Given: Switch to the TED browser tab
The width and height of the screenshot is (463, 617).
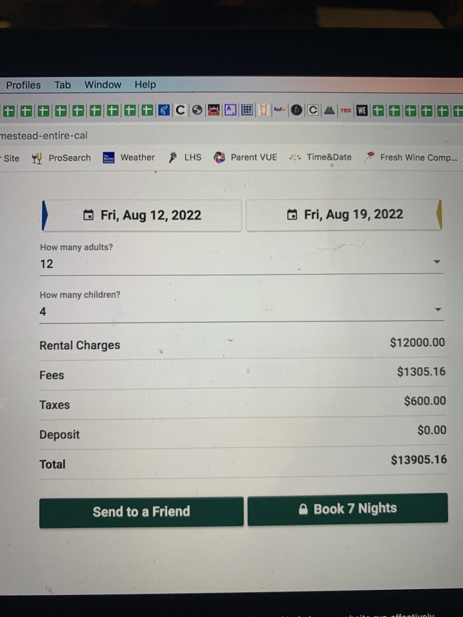Looking at the screenshot, I should pos(346,110).
